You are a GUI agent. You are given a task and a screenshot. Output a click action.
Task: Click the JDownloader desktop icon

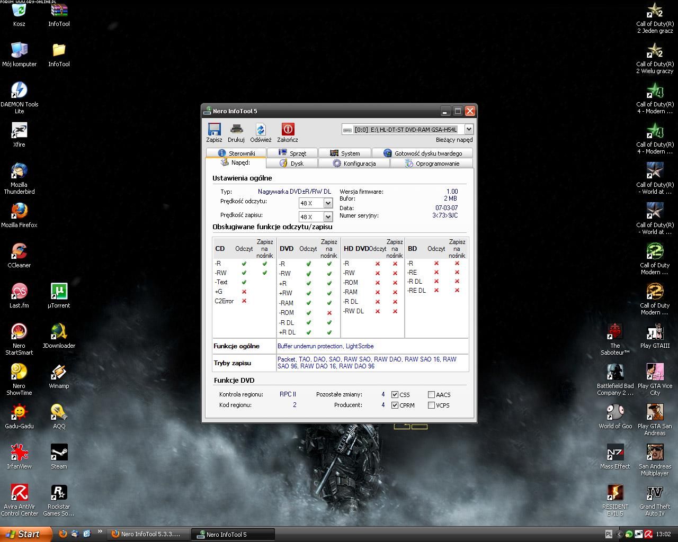pos(59,332)
